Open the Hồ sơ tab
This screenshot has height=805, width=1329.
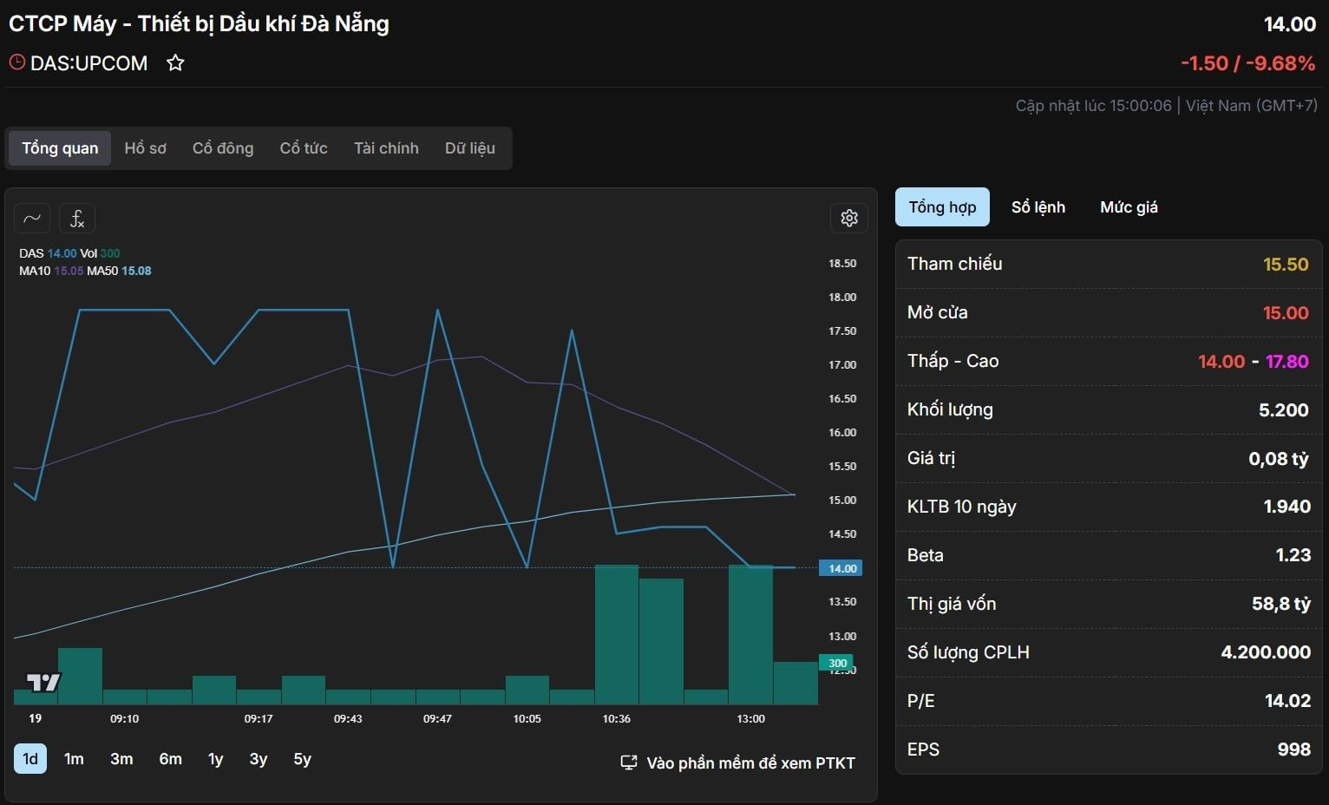tap(145, 148)
